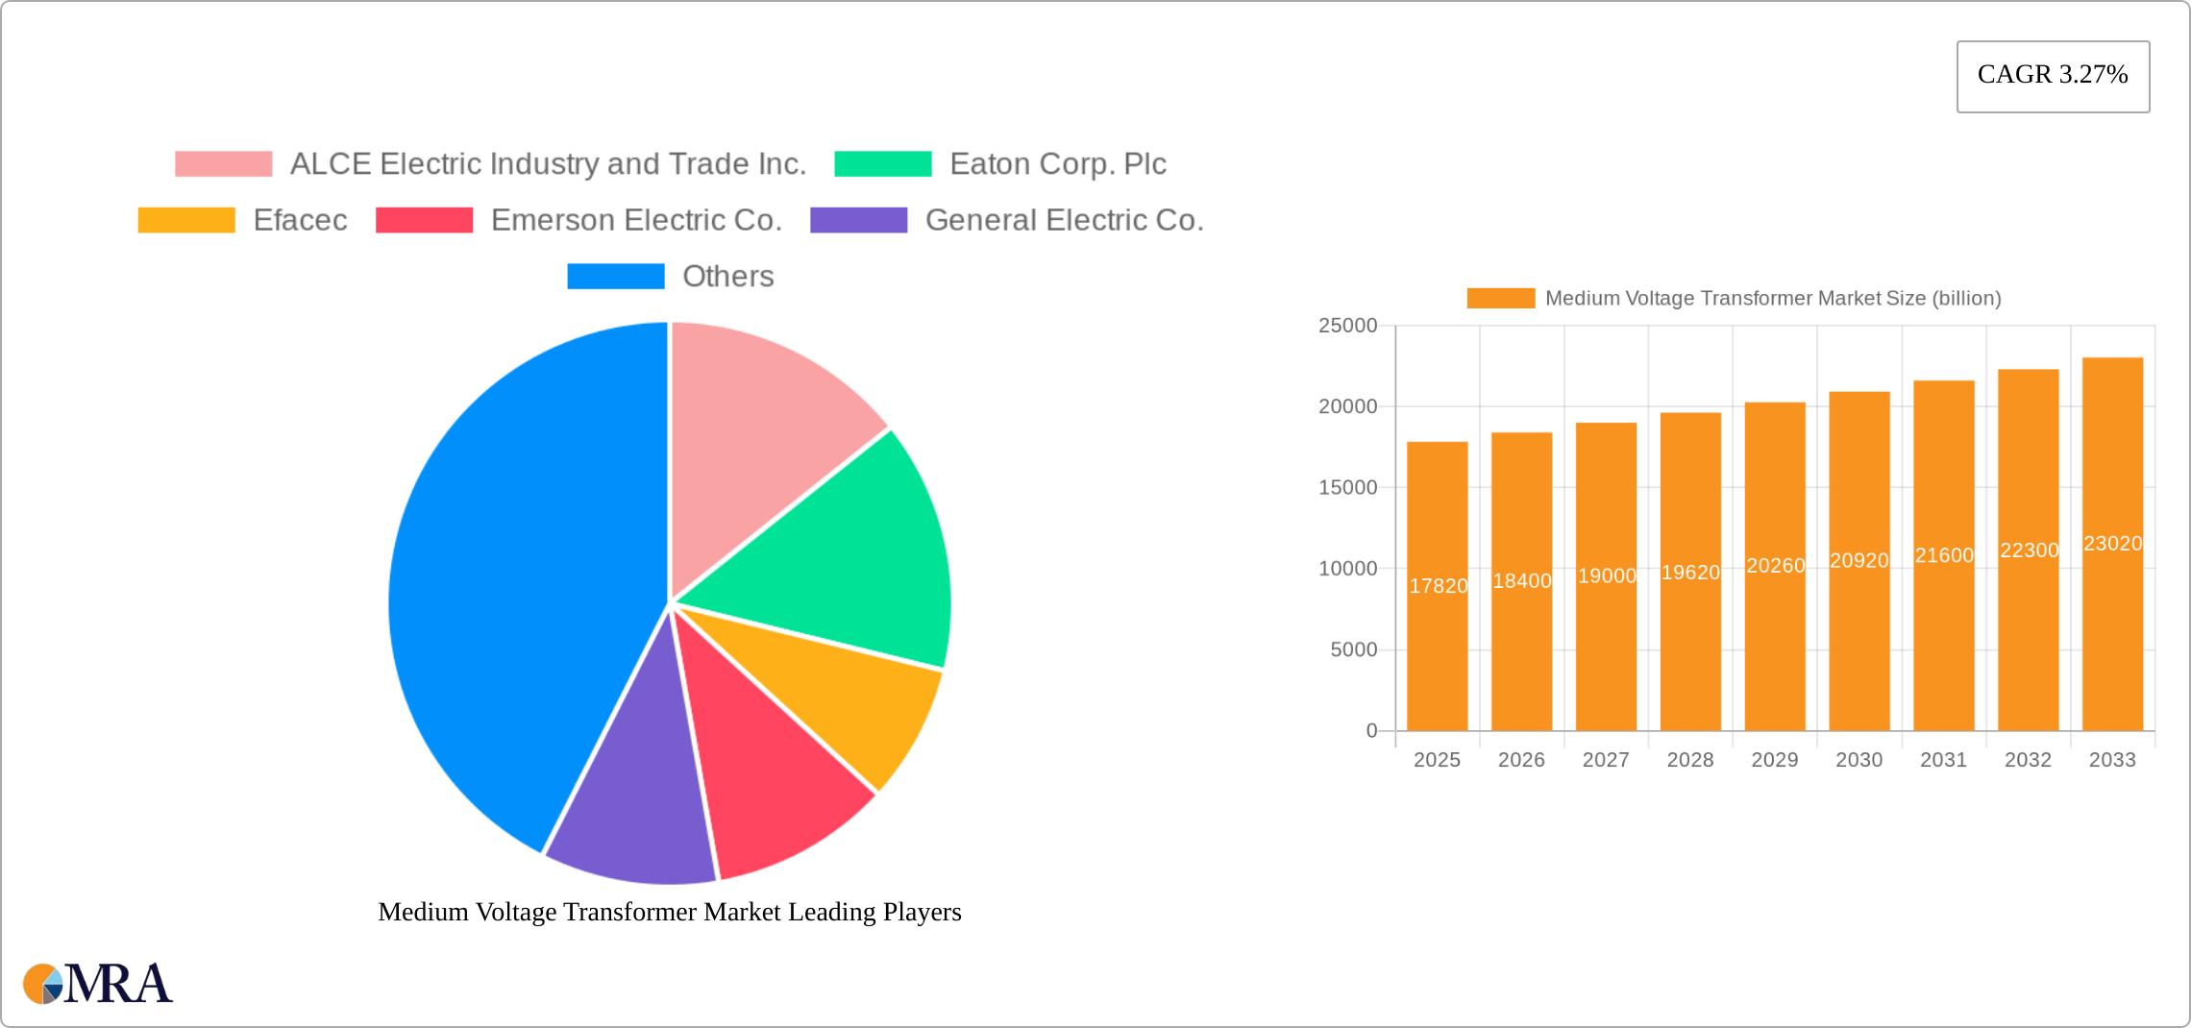Viewport: 2191px width, 1028px height.
Task: Hide the Emerson Electric Co. legend entry
Action: point(637,220)
